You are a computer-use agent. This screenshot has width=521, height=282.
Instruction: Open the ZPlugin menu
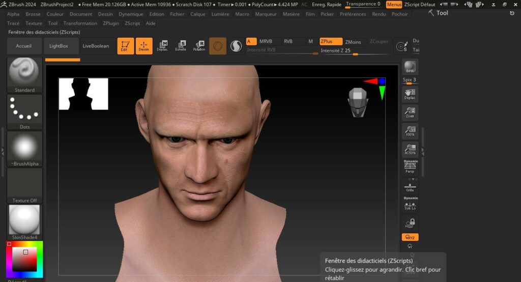point(111,23)
